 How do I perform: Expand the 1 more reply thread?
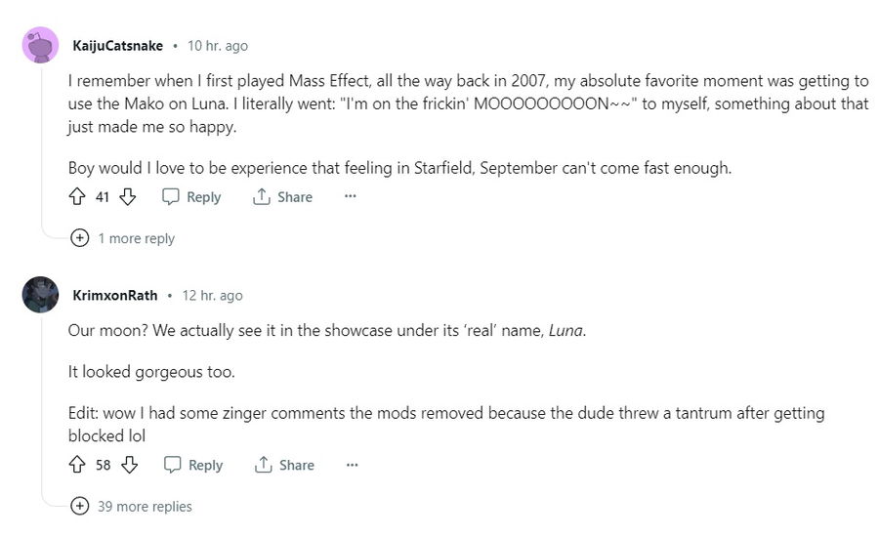(x=123, y=238)
